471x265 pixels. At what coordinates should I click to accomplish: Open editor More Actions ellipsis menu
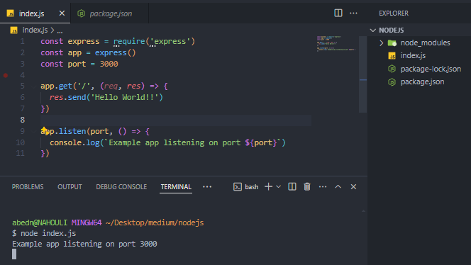(x=353, y=13)
